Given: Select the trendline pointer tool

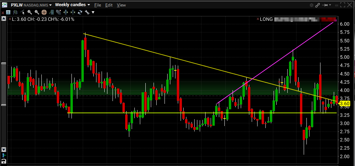Looking at the screenshot, I should pos(23,12).
